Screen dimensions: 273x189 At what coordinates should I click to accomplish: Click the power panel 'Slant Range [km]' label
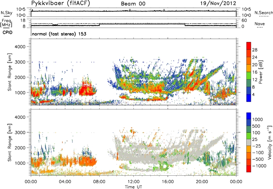tap(10, 72)
